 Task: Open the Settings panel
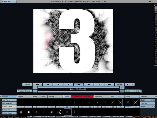coord(148,97)
